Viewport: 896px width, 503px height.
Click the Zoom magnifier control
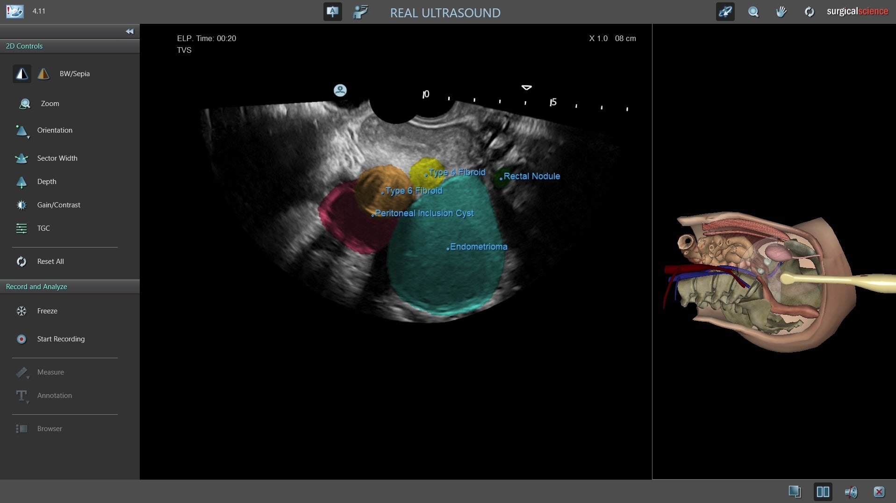[25, 104]
